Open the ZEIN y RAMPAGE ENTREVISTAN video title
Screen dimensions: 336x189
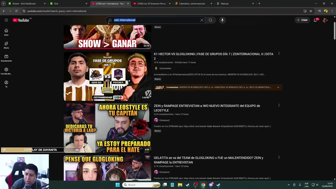[207, 108]
